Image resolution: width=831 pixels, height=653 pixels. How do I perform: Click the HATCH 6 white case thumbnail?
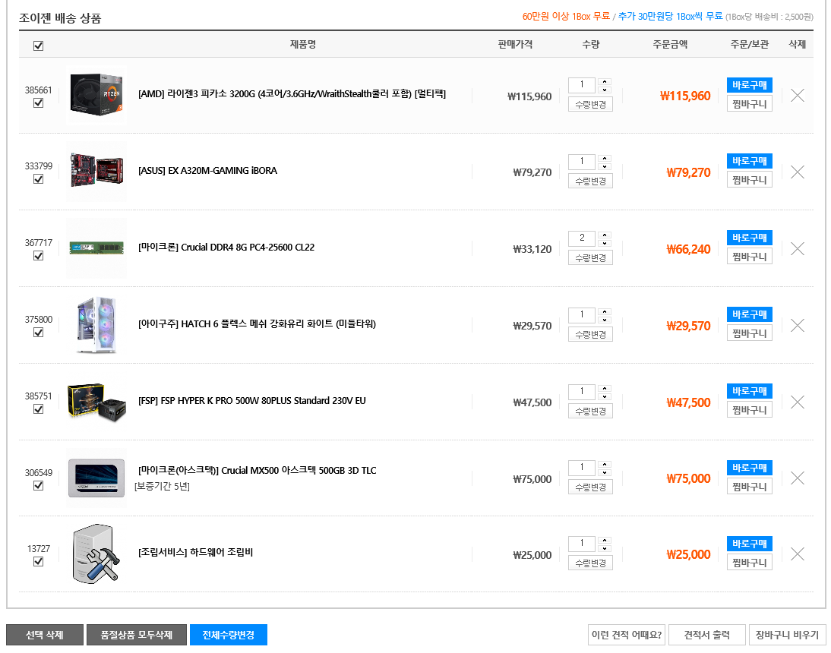click(96, 325)
